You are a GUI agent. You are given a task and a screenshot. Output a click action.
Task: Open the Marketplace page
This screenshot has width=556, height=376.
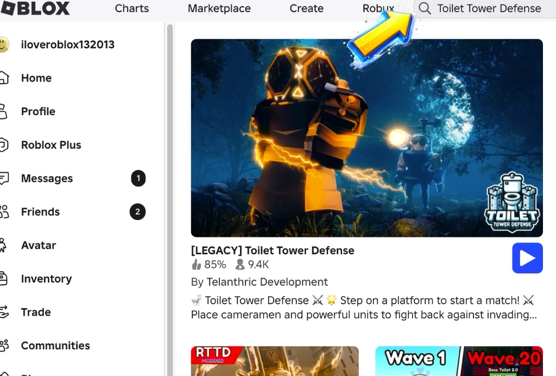coord(219,8)
